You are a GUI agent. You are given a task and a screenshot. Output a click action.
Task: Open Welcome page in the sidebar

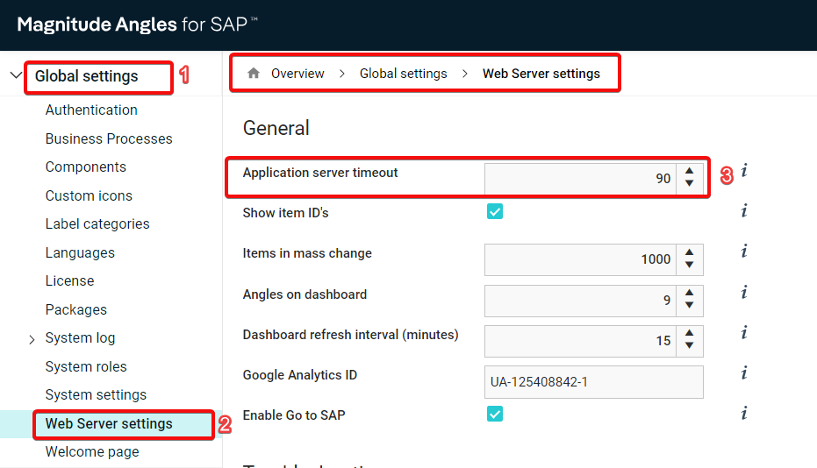tap(91, 452)
